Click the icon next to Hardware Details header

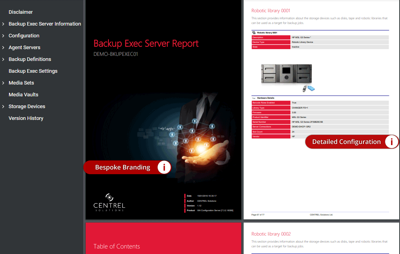254,98
